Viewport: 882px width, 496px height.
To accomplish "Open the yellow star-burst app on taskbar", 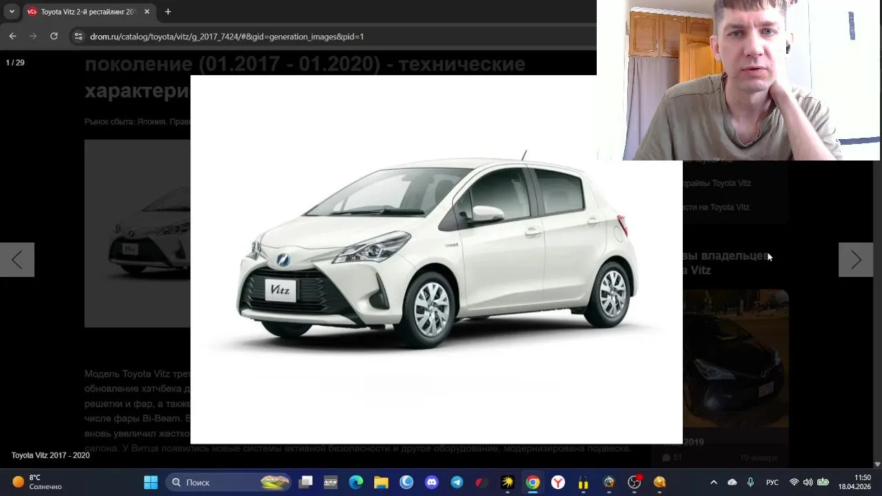I will point(508,482).
